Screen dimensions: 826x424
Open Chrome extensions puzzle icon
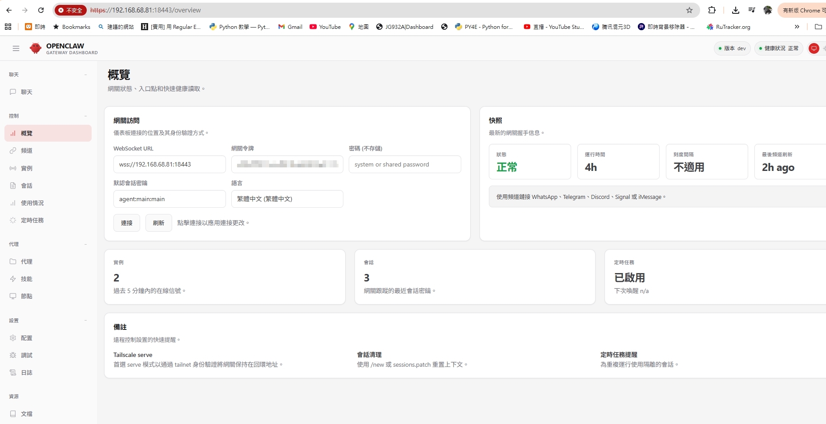(712, 10)
